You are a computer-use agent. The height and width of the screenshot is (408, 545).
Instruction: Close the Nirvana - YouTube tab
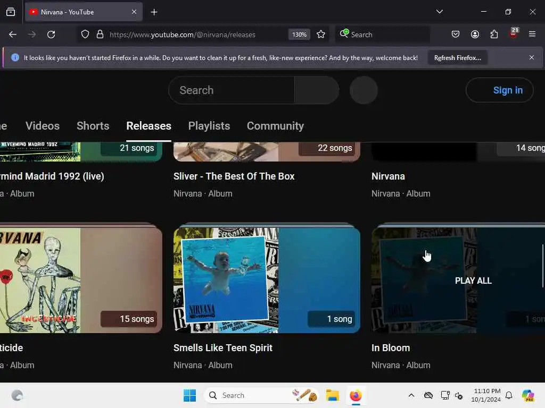click(134, 12)
